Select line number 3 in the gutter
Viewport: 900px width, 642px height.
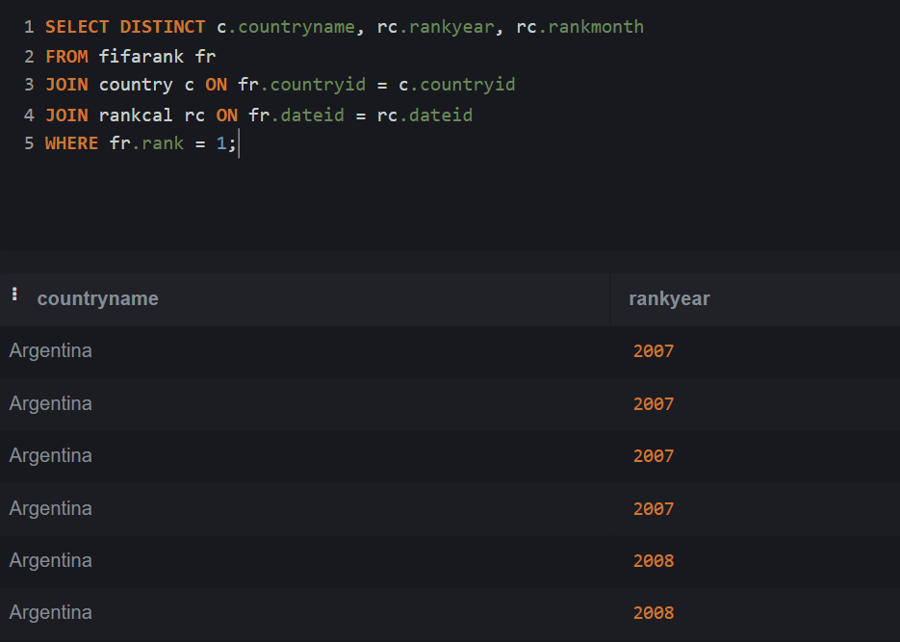click(x=29, y=85)
